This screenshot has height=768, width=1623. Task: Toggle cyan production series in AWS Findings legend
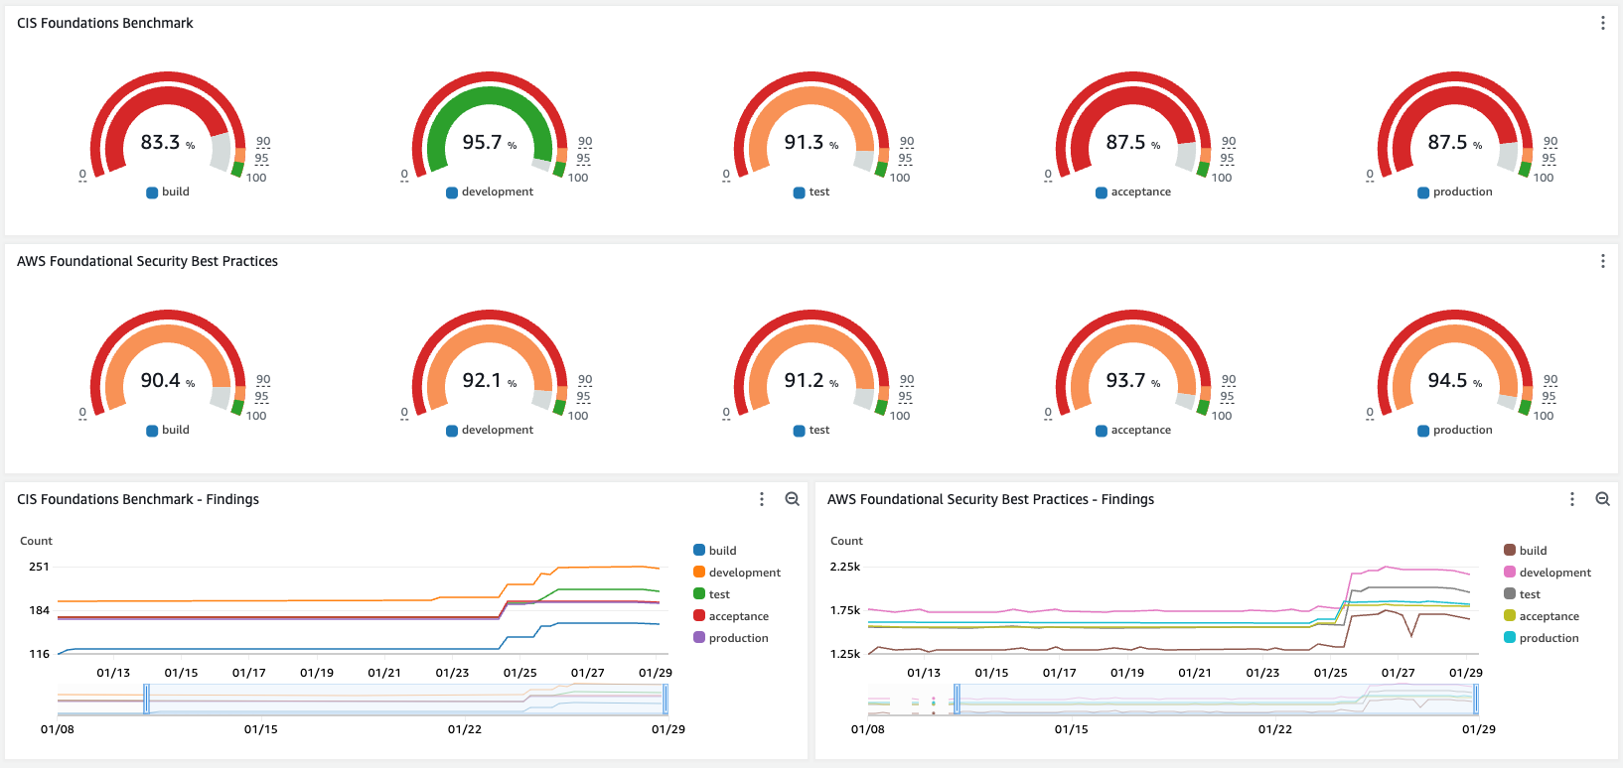(x=1542, y=638)
